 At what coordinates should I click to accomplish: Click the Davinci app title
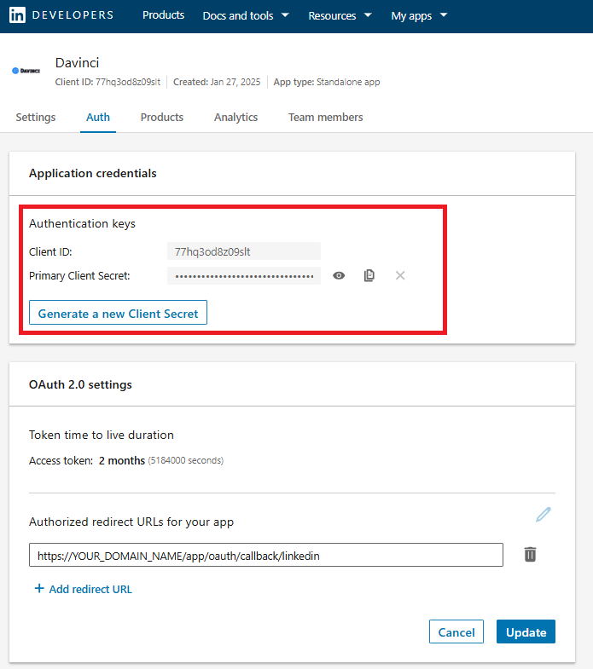[77, 63]
